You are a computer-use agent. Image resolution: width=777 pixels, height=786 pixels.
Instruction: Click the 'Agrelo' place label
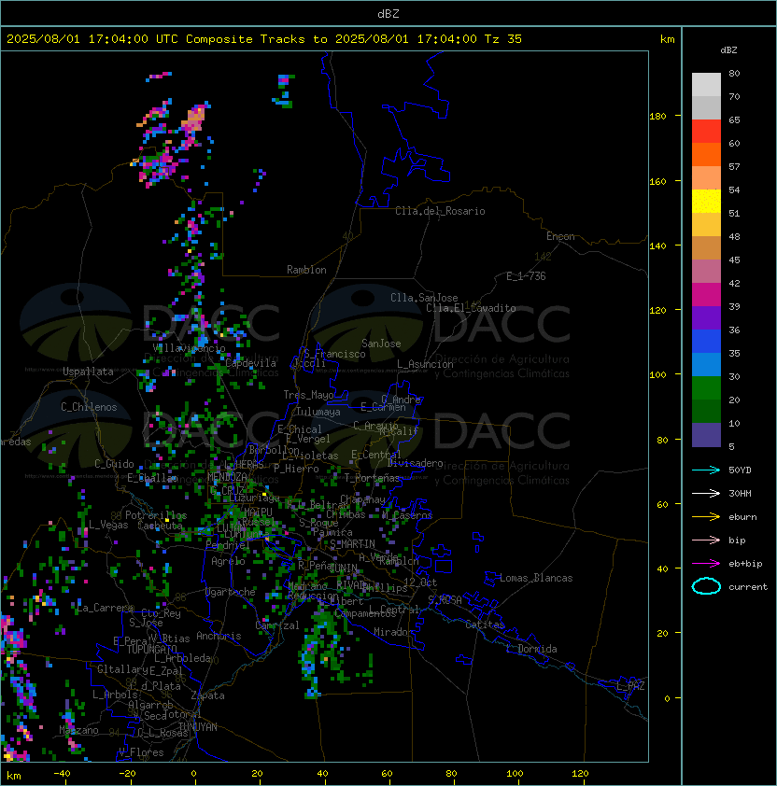[228, 561]
